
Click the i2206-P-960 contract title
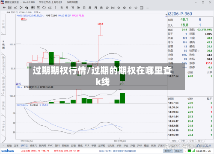180,14
